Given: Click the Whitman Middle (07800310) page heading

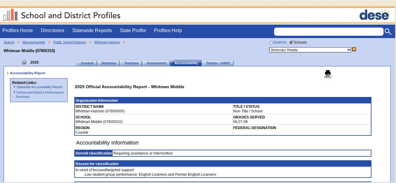Looking at the screenshot, I should pos(29,51).
